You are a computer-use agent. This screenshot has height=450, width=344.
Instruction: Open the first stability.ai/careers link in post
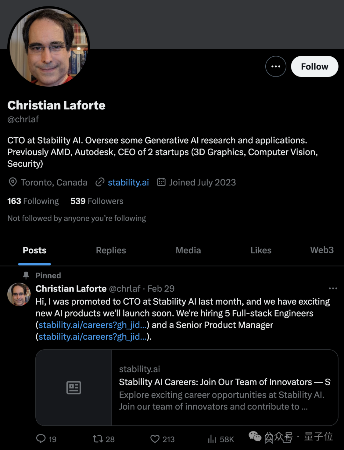point(92,325)
